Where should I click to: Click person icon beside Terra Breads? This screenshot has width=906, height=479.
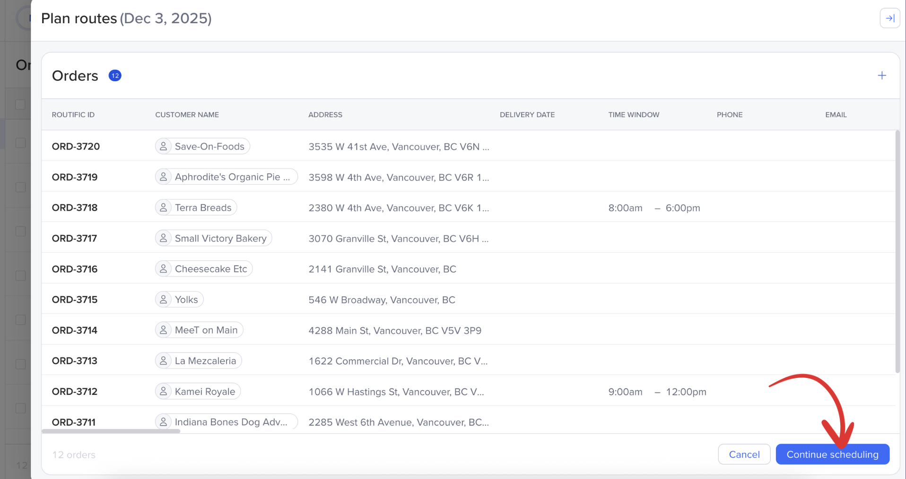click(163, 207)
